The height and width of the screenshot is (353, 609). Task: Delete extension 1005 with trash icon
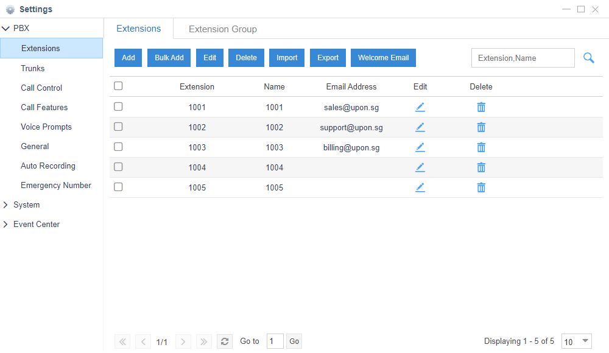481,187
